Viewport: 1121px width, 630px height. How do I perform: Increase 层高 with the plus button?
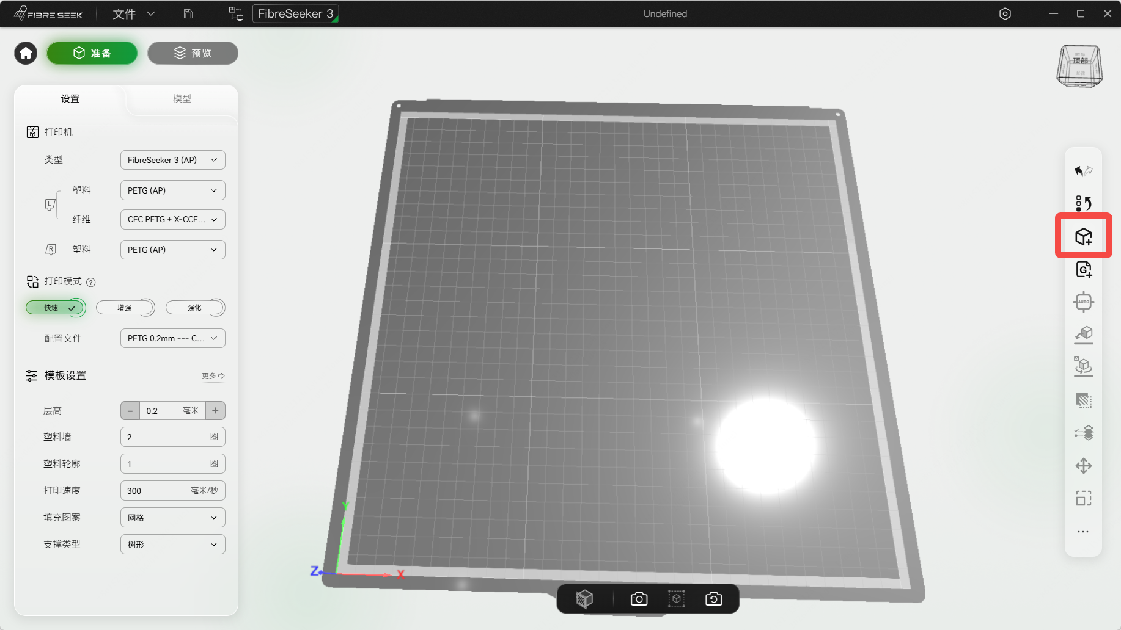click(x=215, y=411)
